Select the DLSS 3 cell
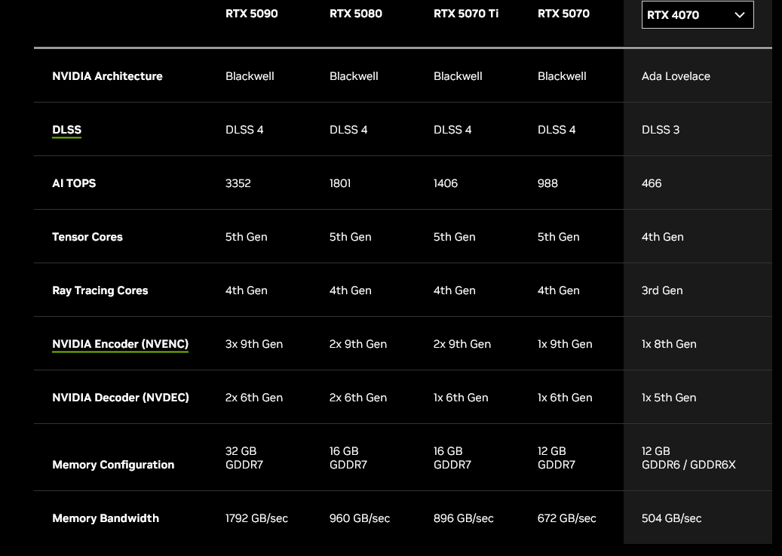Image resolution: width=782 pixels, height=556 pixels. (x=660, y=130)
